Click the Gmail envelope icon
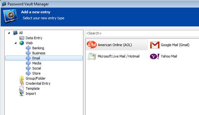Screen dimensions: 199x115 pyautogui.click(x=155, y=45)
